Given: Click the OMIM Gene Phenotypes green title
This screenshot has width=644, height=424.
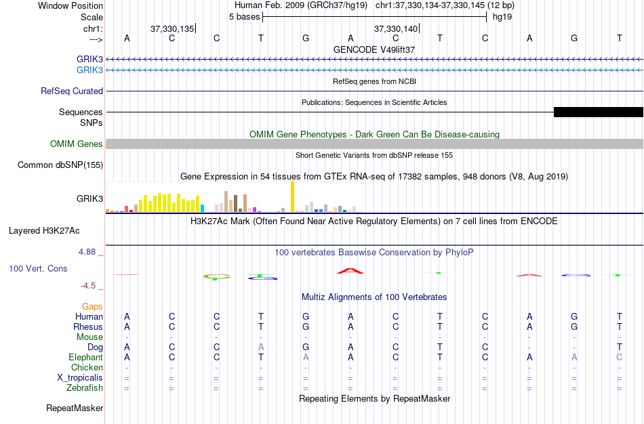Looking at the screenshot, I should (x=375, y=134).
